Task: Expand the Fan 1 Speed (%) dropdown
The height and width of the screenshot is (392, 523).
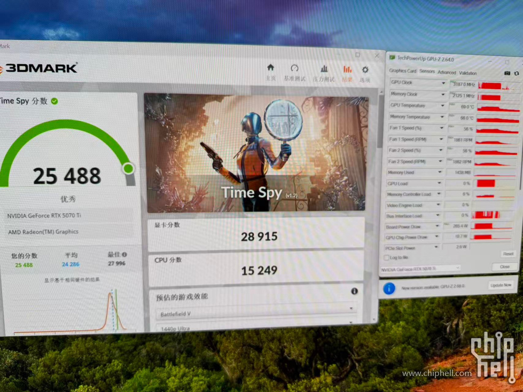Action: tap(442, 128)
